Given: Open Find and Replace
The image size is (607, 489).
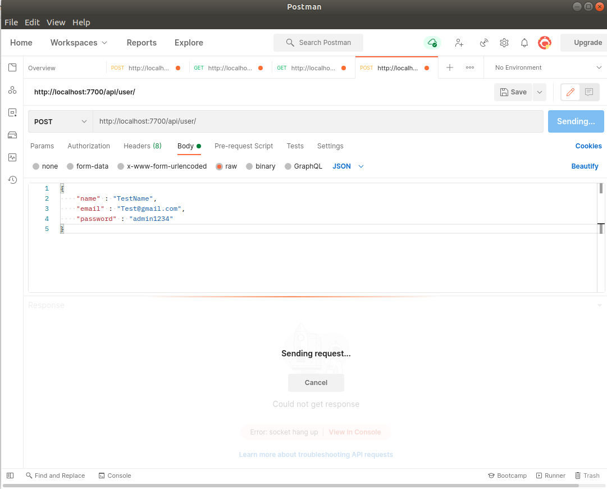Looking at the screenshot, I should click(56, 476).
